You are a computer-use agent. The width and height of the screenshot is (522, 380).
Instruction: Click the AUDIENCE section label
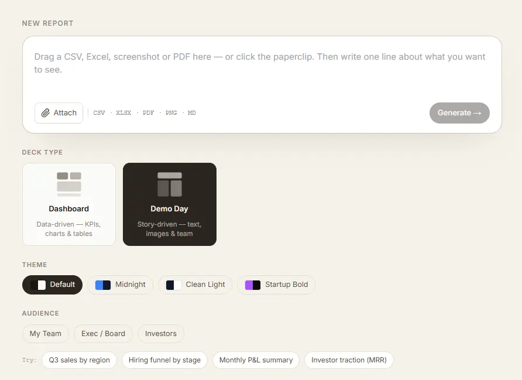40,313
